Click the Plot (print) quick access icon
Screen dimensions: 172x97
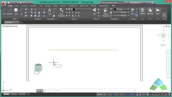click(x=21, y=2)
